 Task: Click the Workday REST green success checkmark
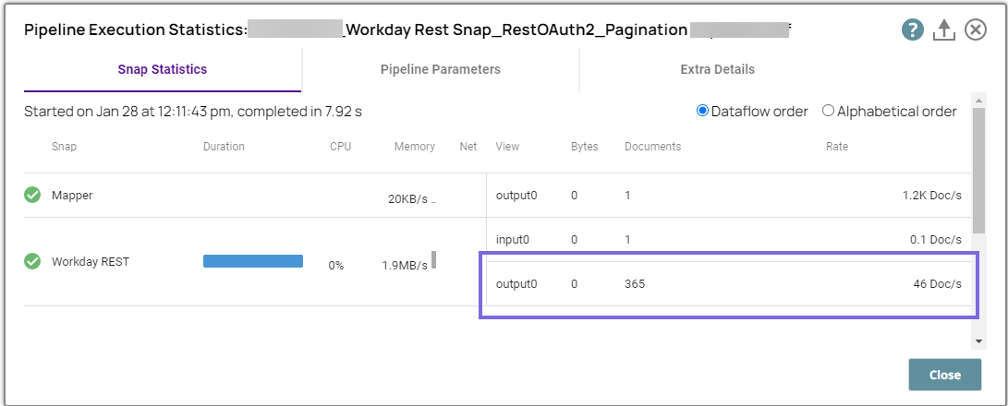(x=32, y=261)
